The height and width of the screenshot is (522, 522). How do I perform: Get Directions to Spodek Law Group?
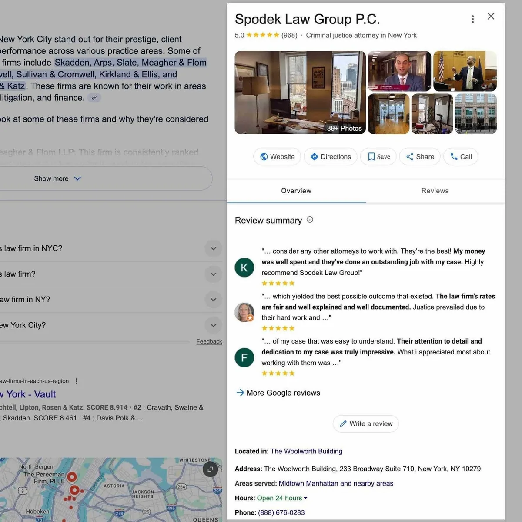331,157
